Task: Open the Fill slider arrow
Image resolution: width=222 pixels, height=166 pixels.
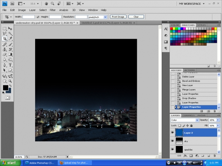Action: point(218,125)
